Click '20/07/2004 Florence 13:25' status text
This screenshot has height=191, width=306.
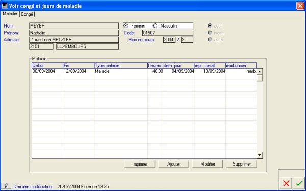click(83, 187)
